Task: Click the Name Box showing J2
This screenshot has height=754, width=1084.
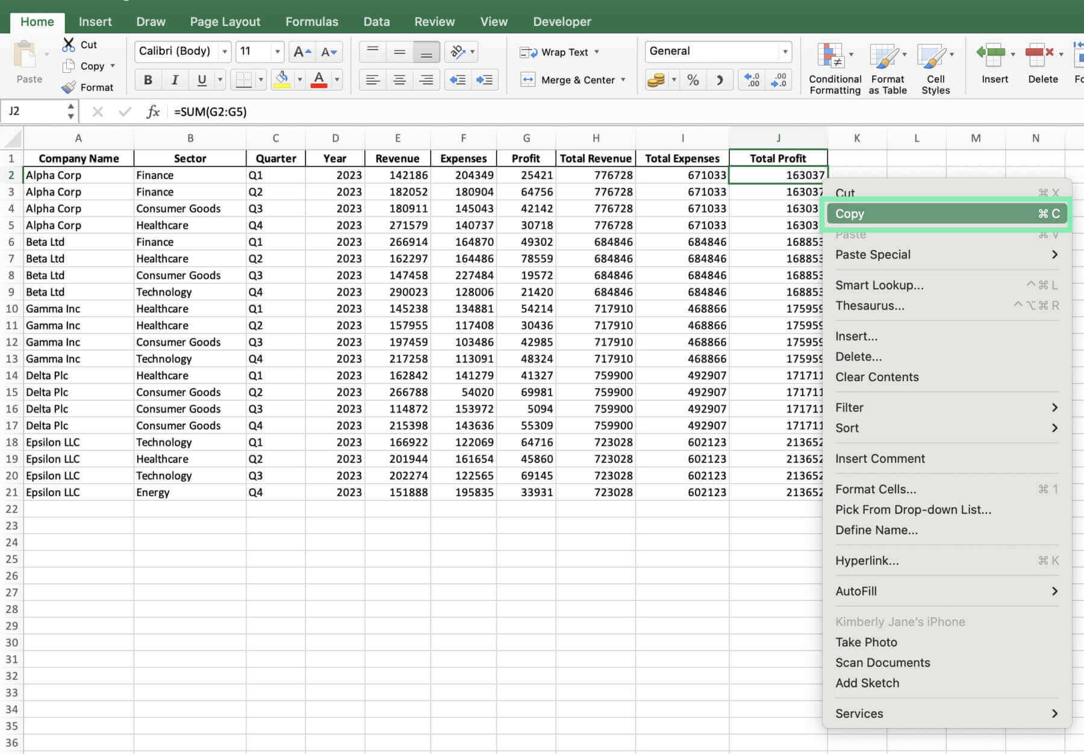Action: coord(33,111)
